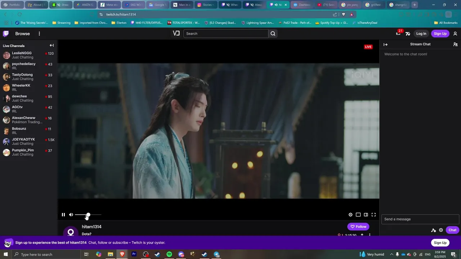
Task: Click the Twitch search field
Action: (x=226, y=33)
